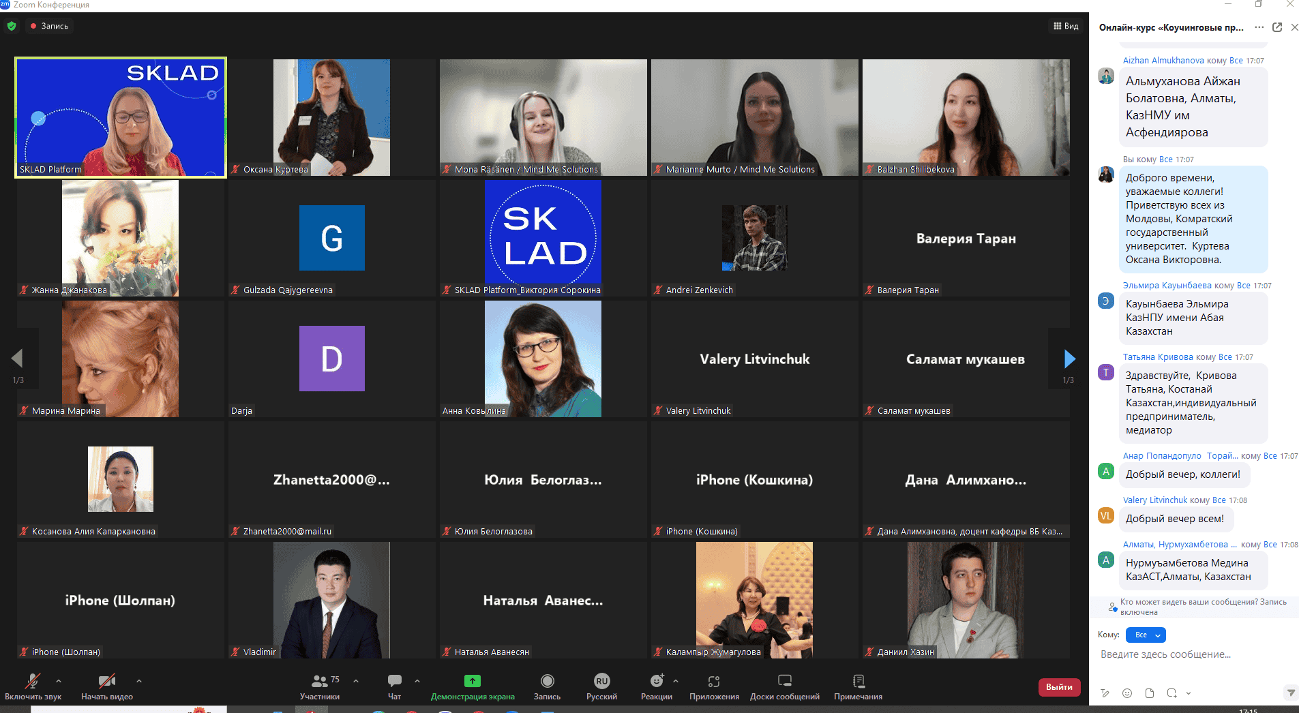This screenshot has width=1299, height=713.
Task: Open the Вид view menu
Action: 1066,26
